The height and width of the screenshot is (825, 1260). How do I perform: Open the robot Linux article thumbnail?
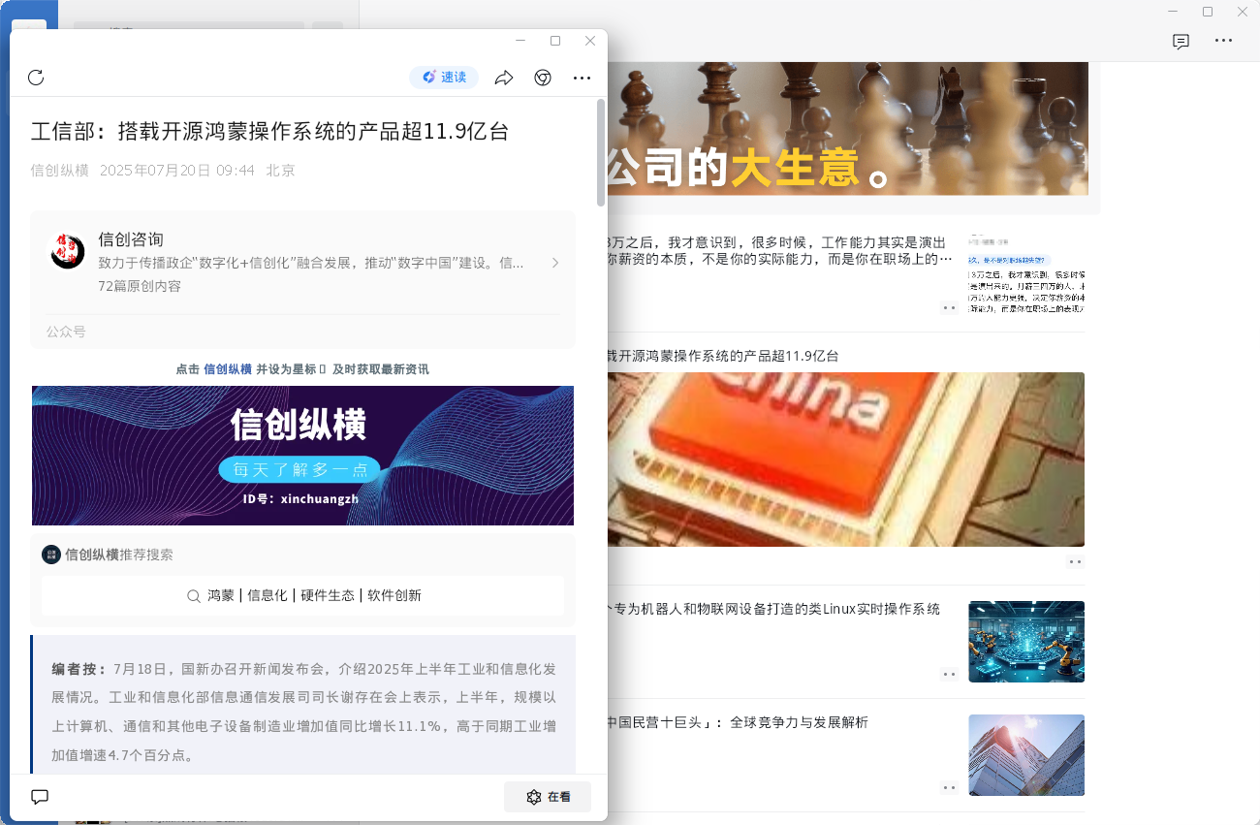[x=1026, y=642]
